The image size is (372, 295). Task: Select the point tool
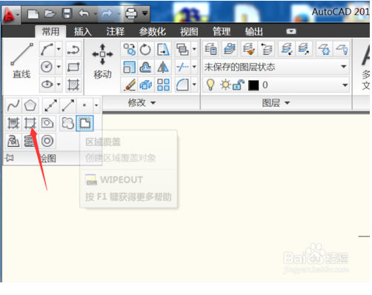point(84,105)
